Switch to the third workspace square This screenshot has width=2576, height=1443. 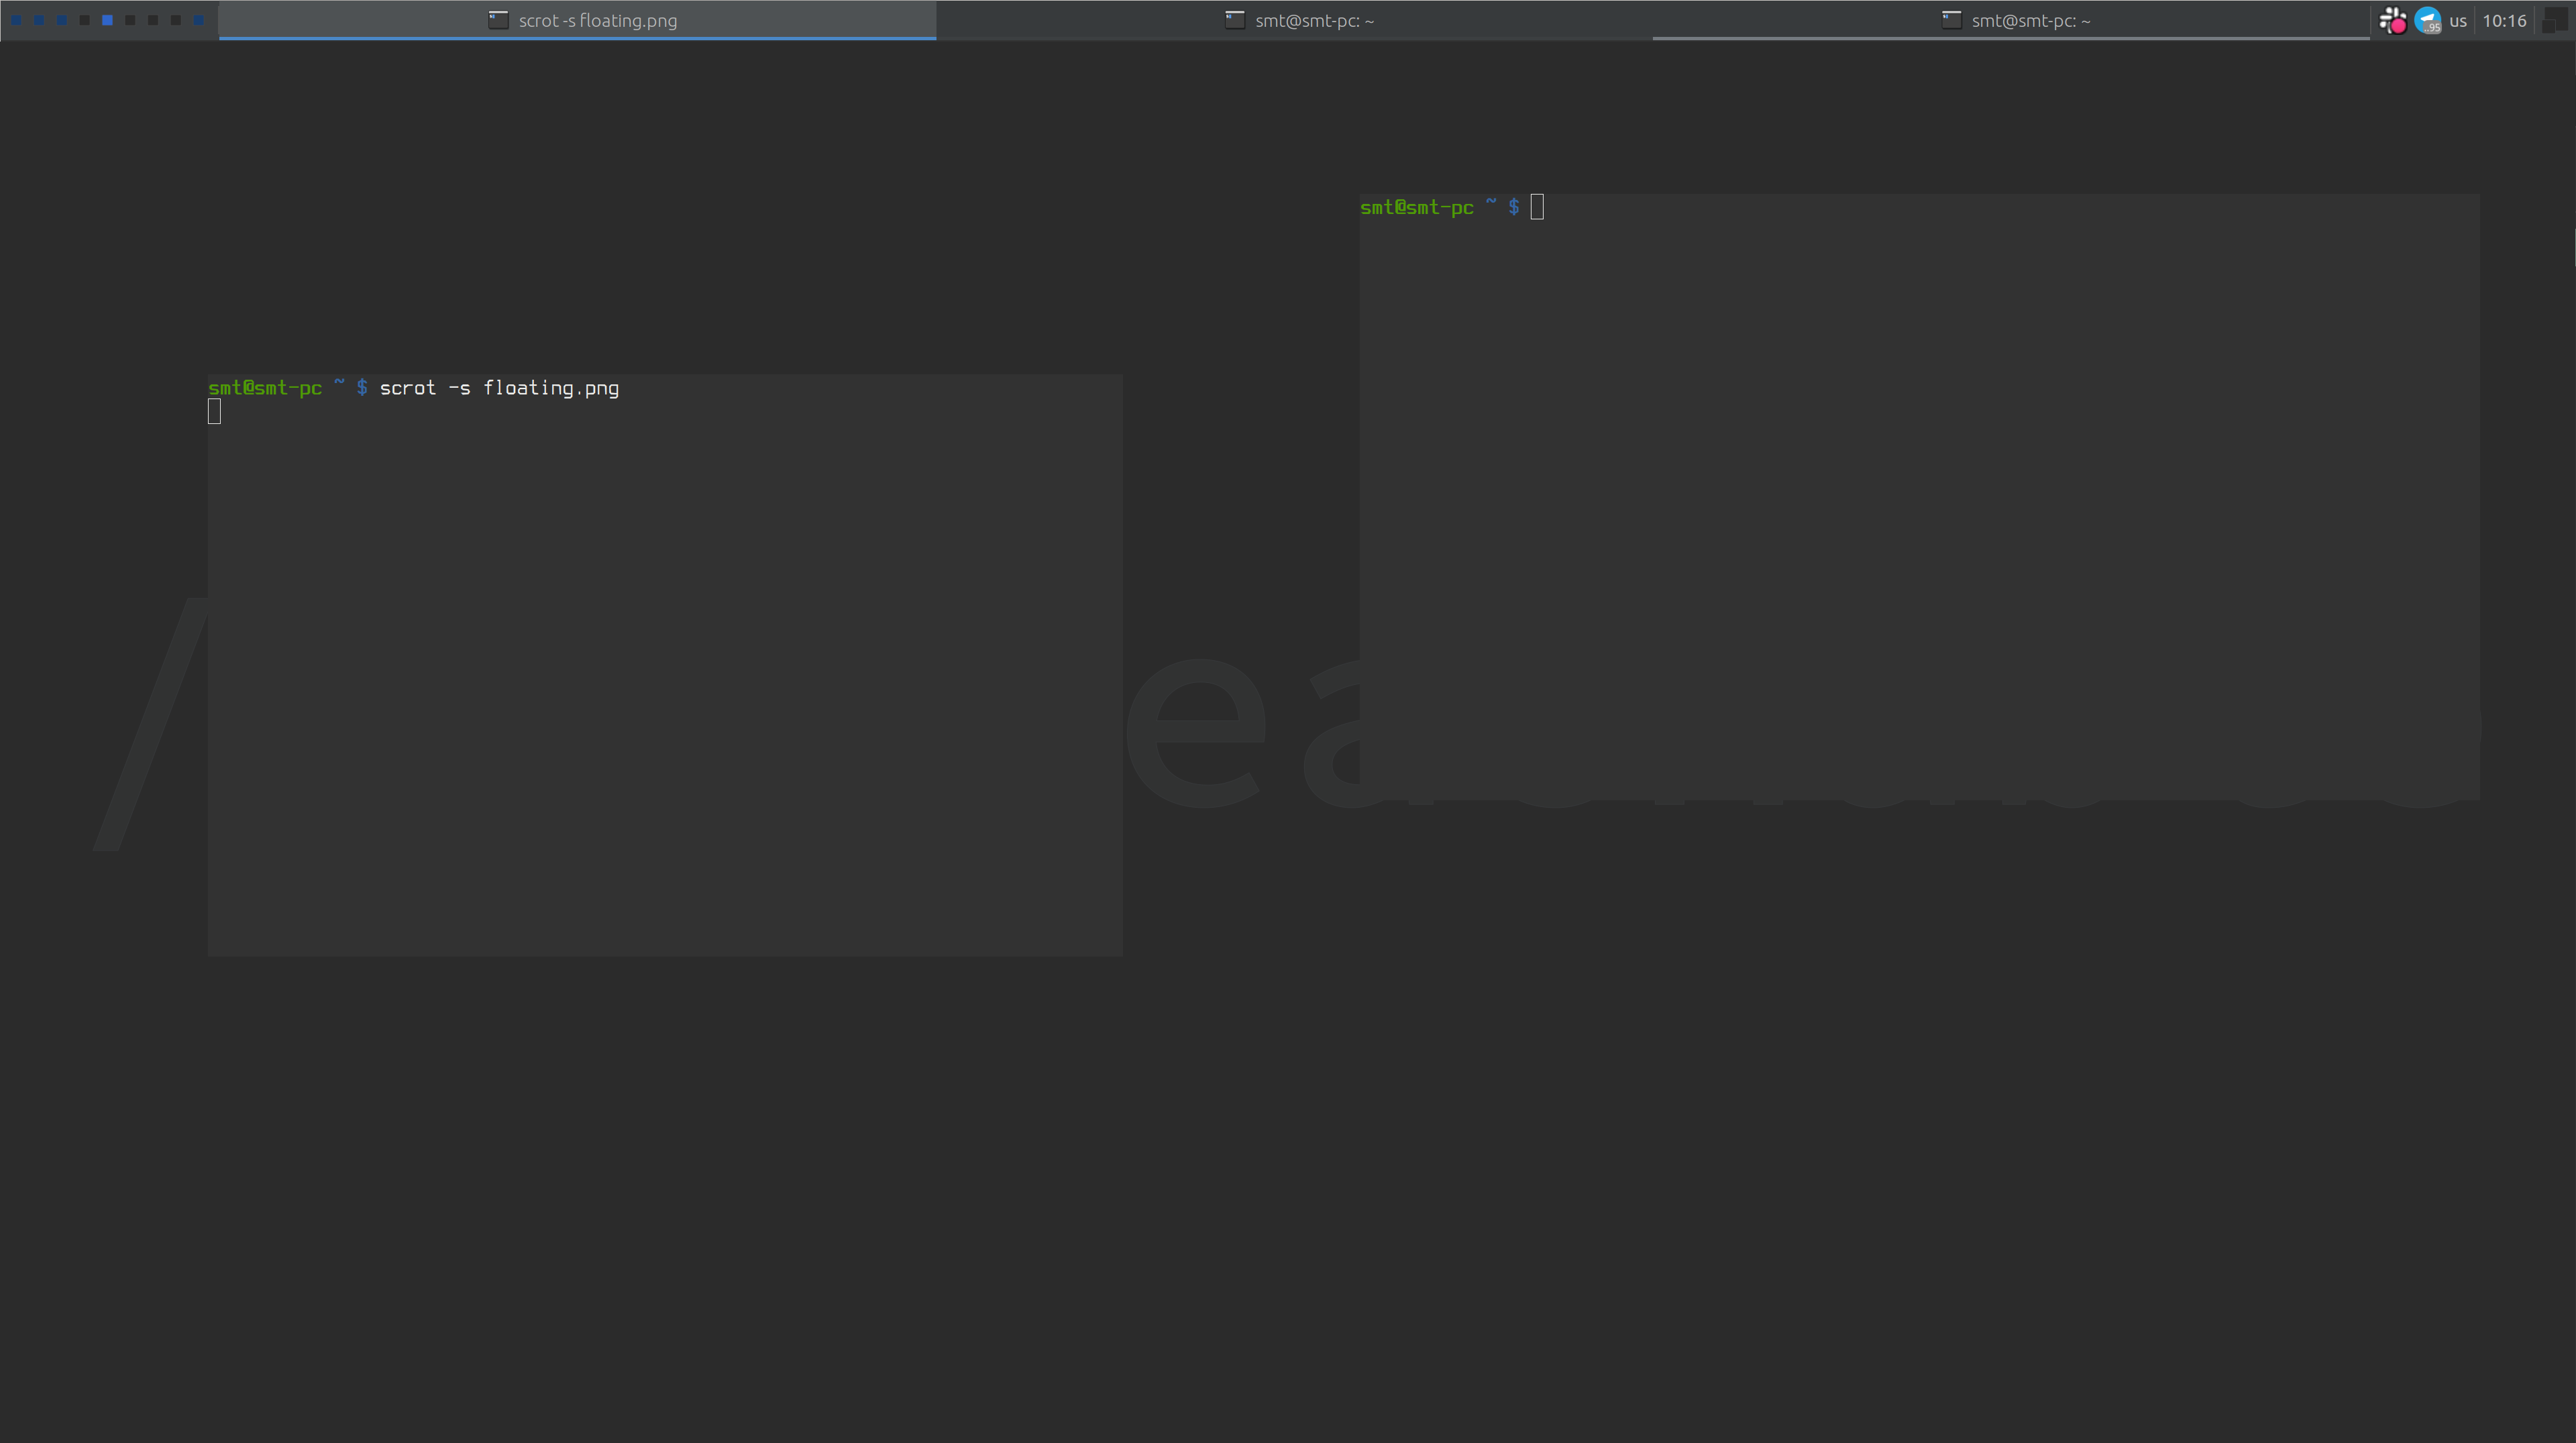coord(62,20)
